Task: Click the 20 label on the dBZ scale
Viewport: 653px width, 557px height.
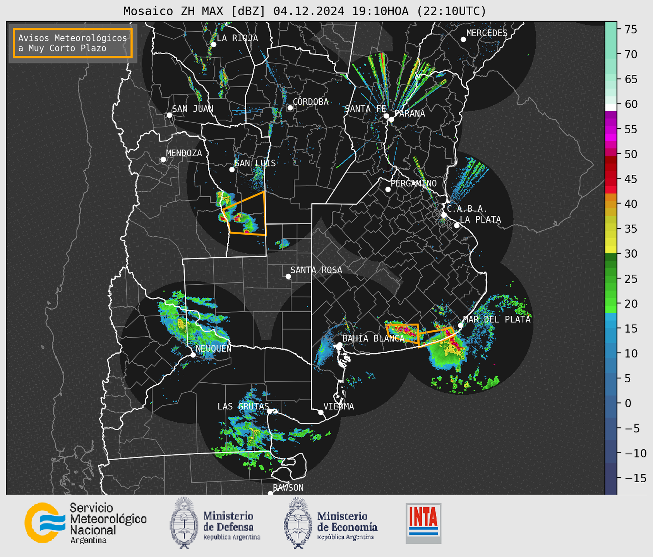Action: tap(631, 304)
